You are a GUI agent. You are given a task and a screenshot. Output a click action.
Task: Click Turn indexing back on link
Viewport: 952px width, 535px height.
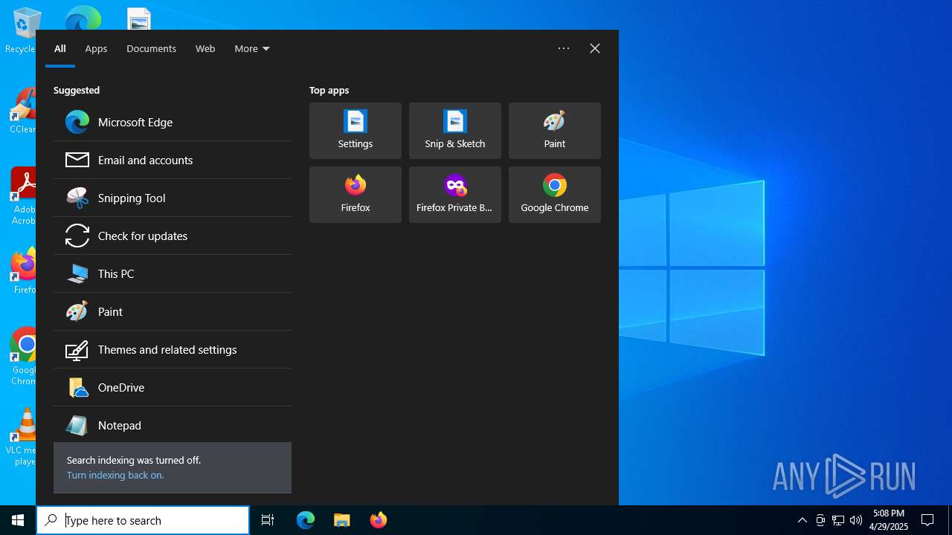(x=115, y=475)
